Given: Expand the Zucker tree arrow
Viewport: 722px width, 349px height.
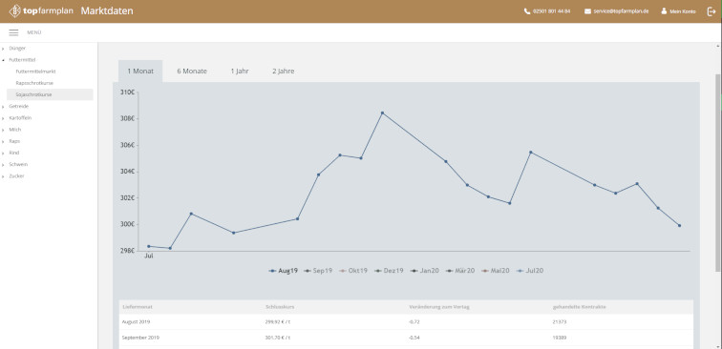Looking at the screenshot, I should pyautogui.click(x=3, y=176).
